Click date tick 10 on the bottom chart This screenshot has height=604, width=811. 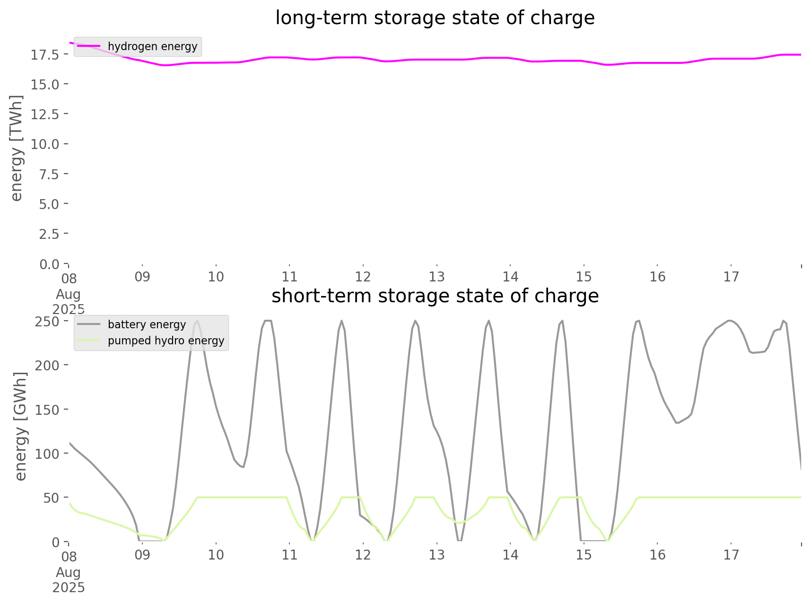click(216, 555)
